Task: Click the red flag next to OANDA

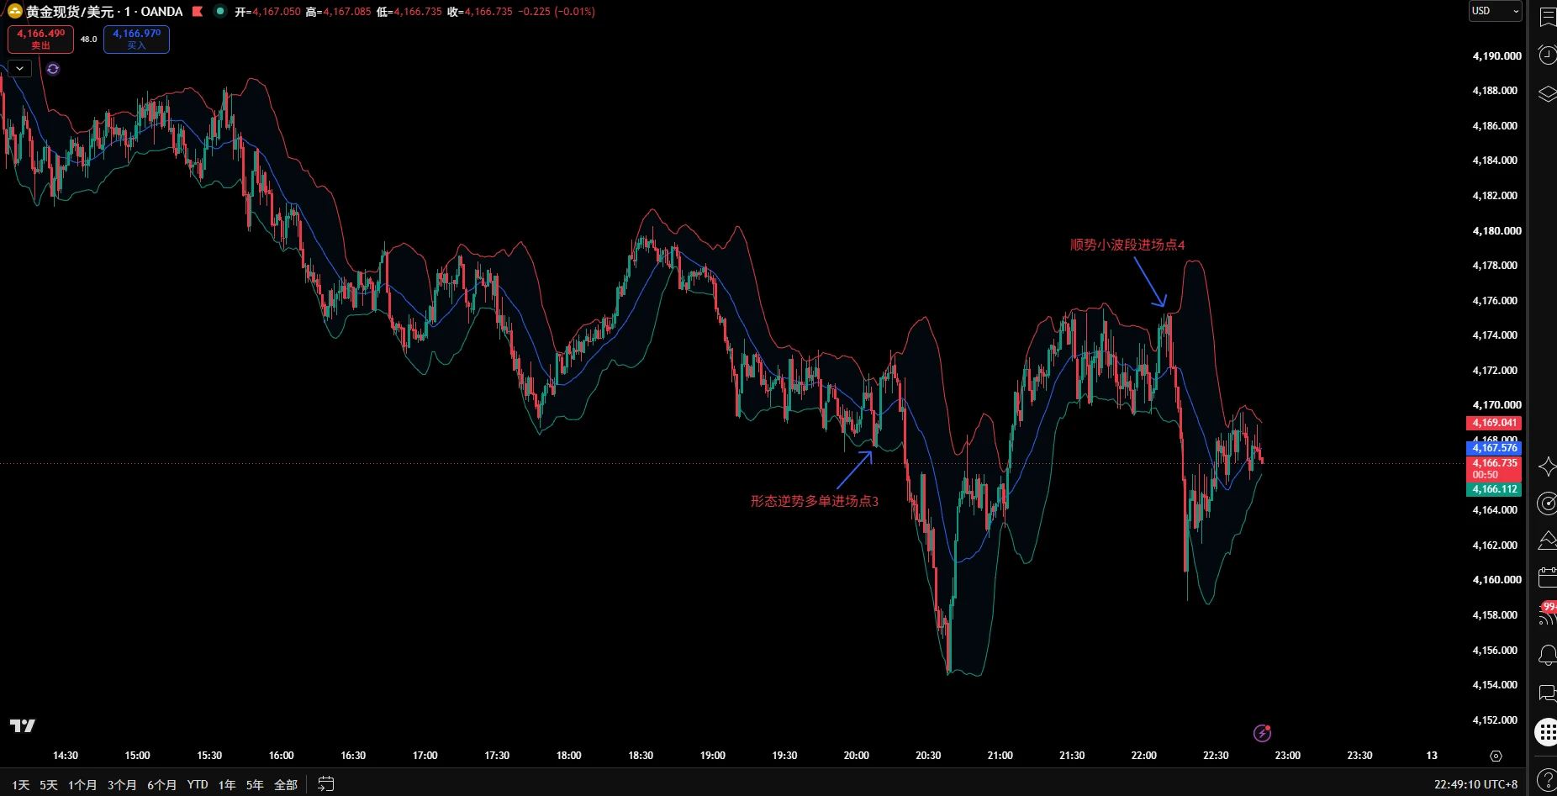Action: click(198, 12)
